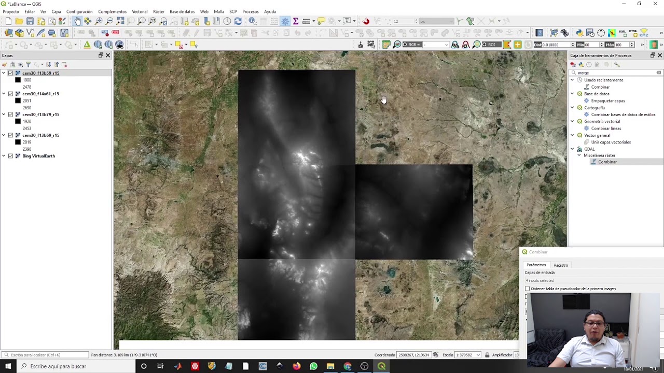Select 'Empaquetar capas' algorithm
This screenshot has width=664, height=373.
tap(608, 101)
